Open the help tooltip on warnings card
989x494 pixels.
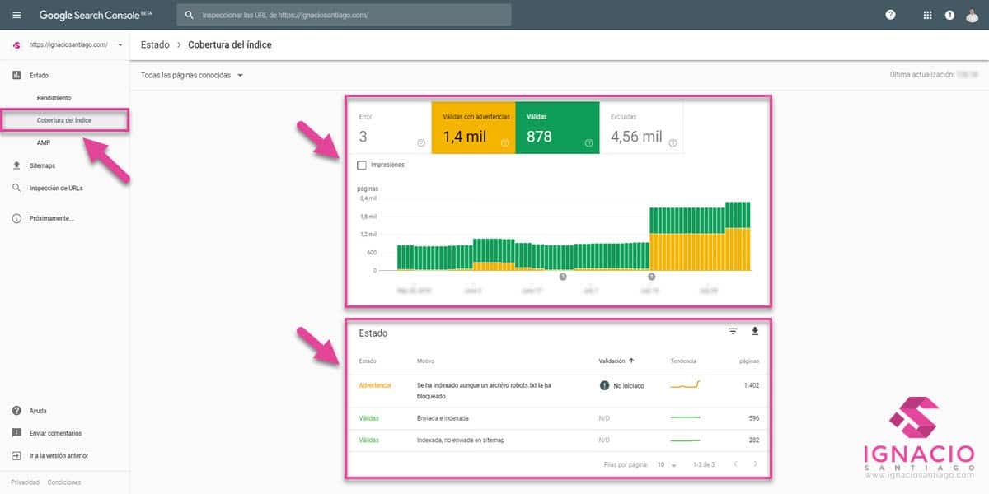coord(505,143)
